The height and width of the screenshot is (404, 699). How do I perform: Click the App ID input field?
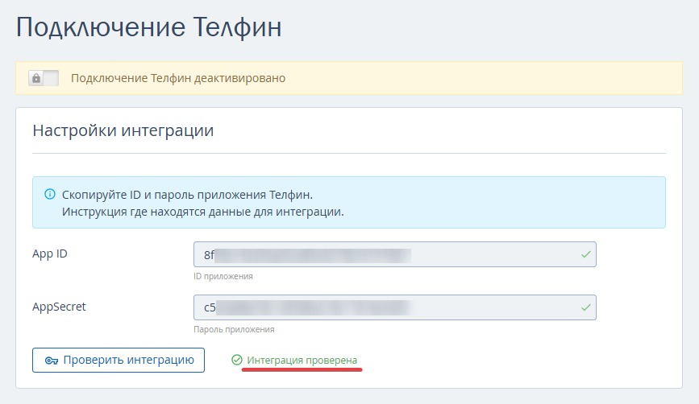[394, 255]
